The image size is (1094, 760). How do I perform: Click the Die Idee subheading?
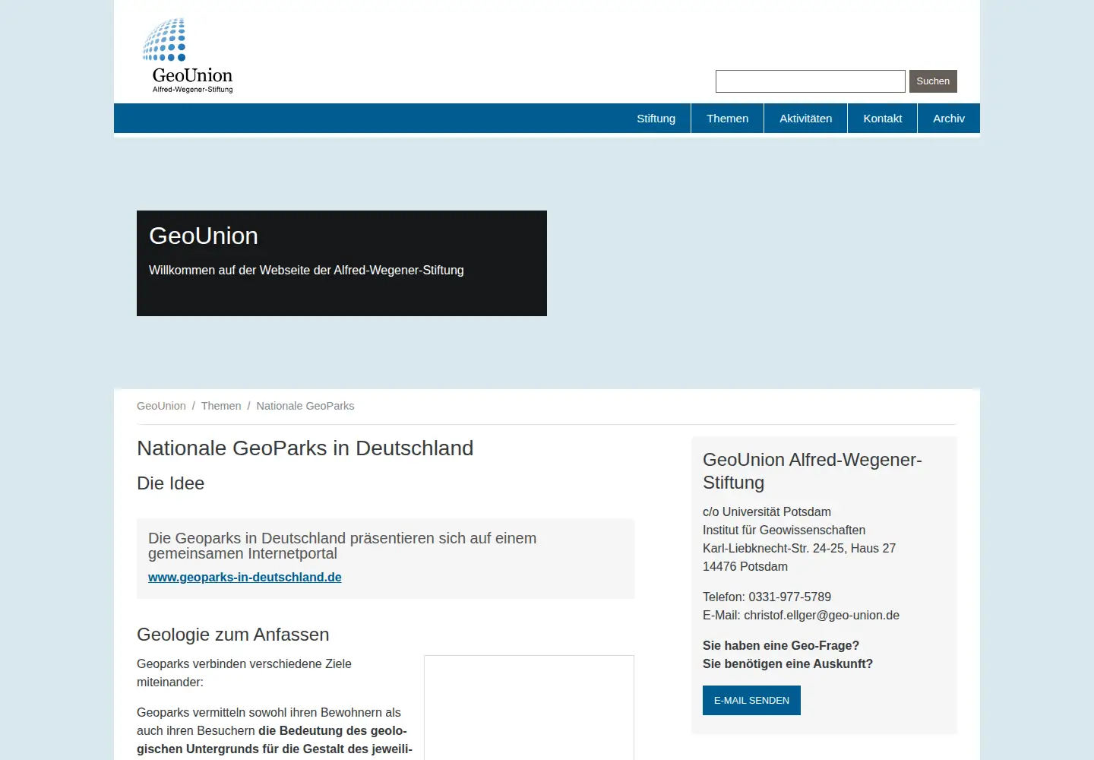[170, 483]
